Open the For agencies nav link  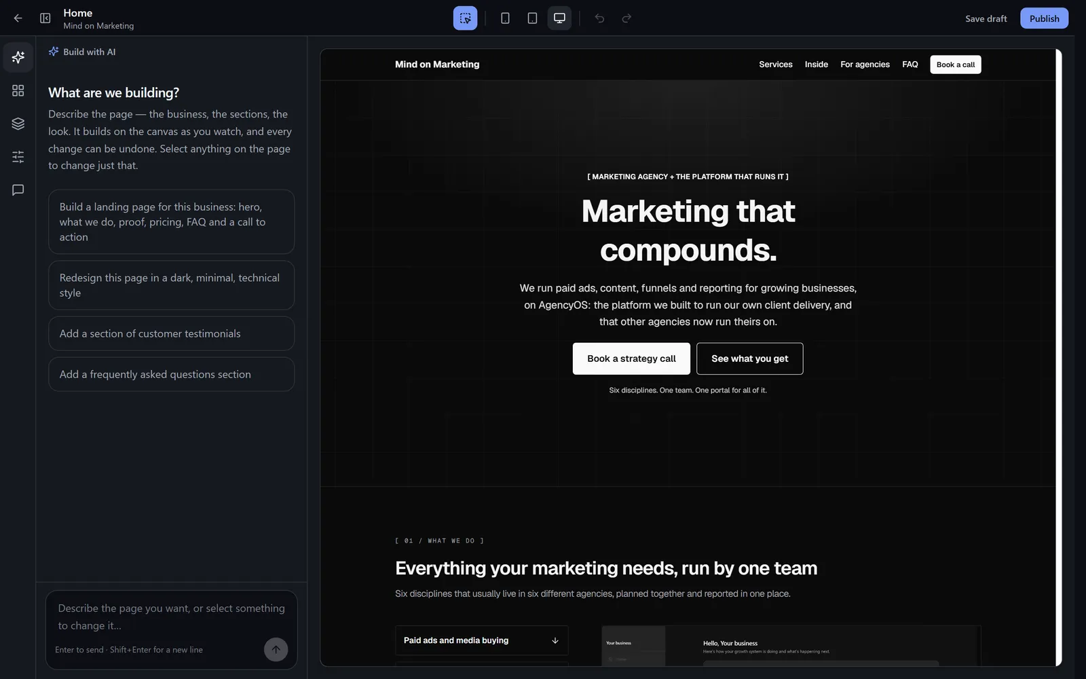(865, 65)
